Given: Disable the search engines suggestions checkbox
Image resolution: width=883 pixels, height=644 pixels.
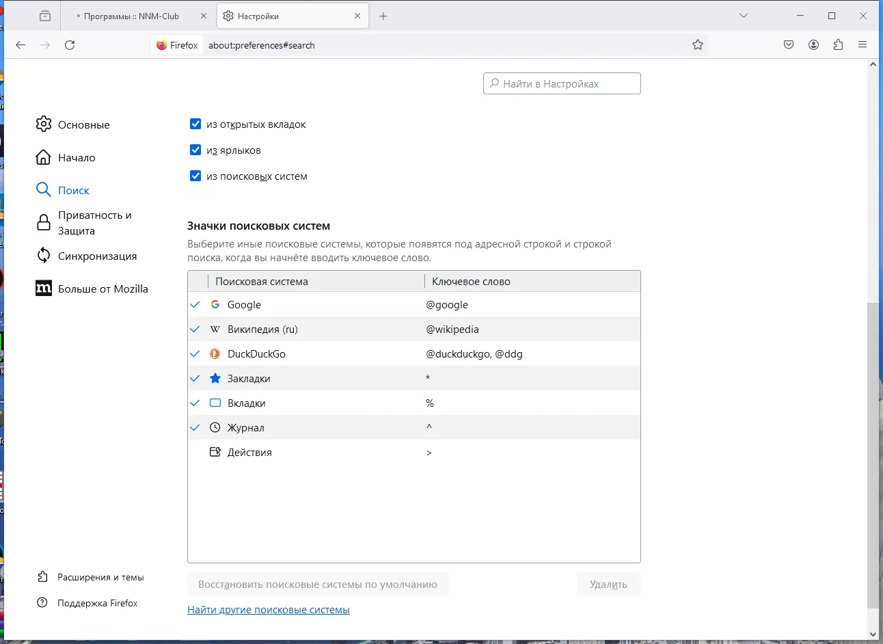Looking at the screenshot, I should [x=195, y=176].
